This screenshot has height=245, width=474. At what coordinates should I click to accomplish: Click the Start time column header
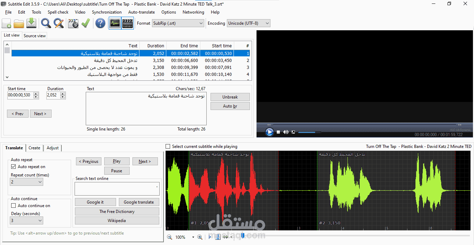coord(216,46)
